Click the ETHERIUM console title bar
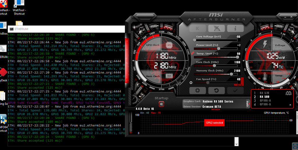Screen dimensions: 298x150 tap(66, 29)
